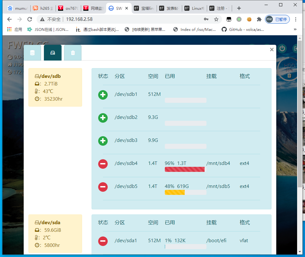Unmount /dev/sda1 via red minus icon
This screenshot has height=257, width=305.
point(103,241)
